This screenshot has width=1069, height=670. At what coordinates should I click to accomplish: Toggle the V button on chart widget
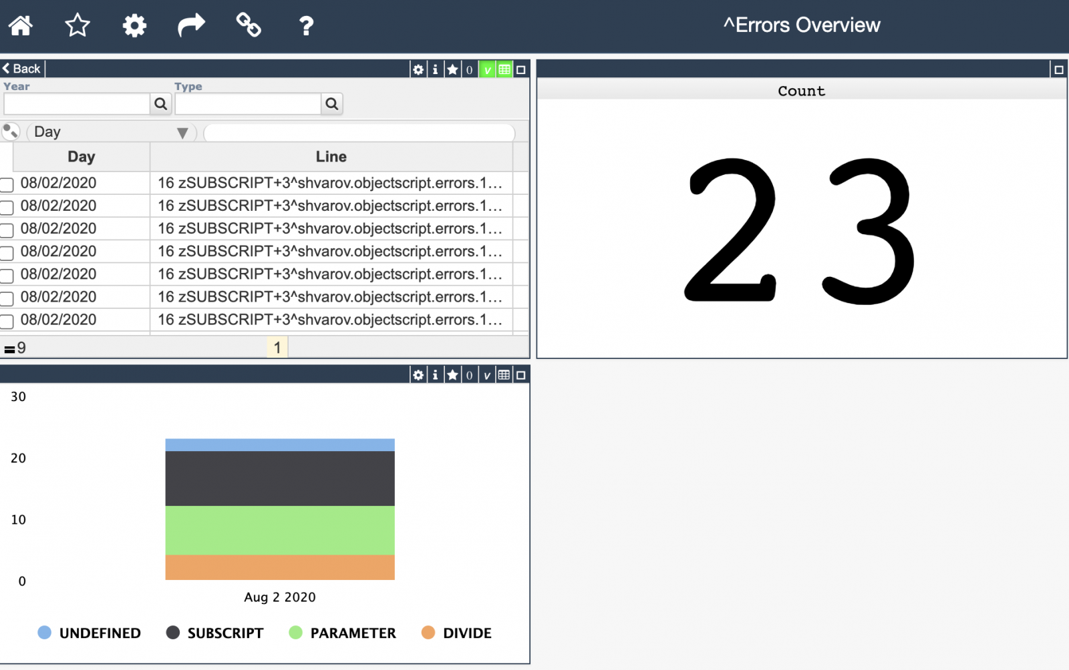(x=487, y=375)
